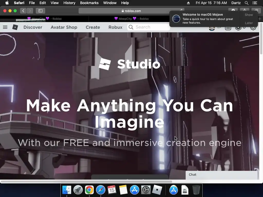Switch to the first MeepCity Roblox tab

pos(44,19)
